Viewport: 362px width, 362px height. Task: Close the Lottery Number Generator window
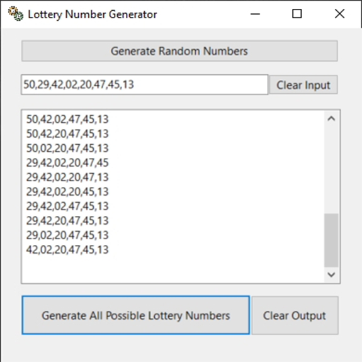pos(339,14)
